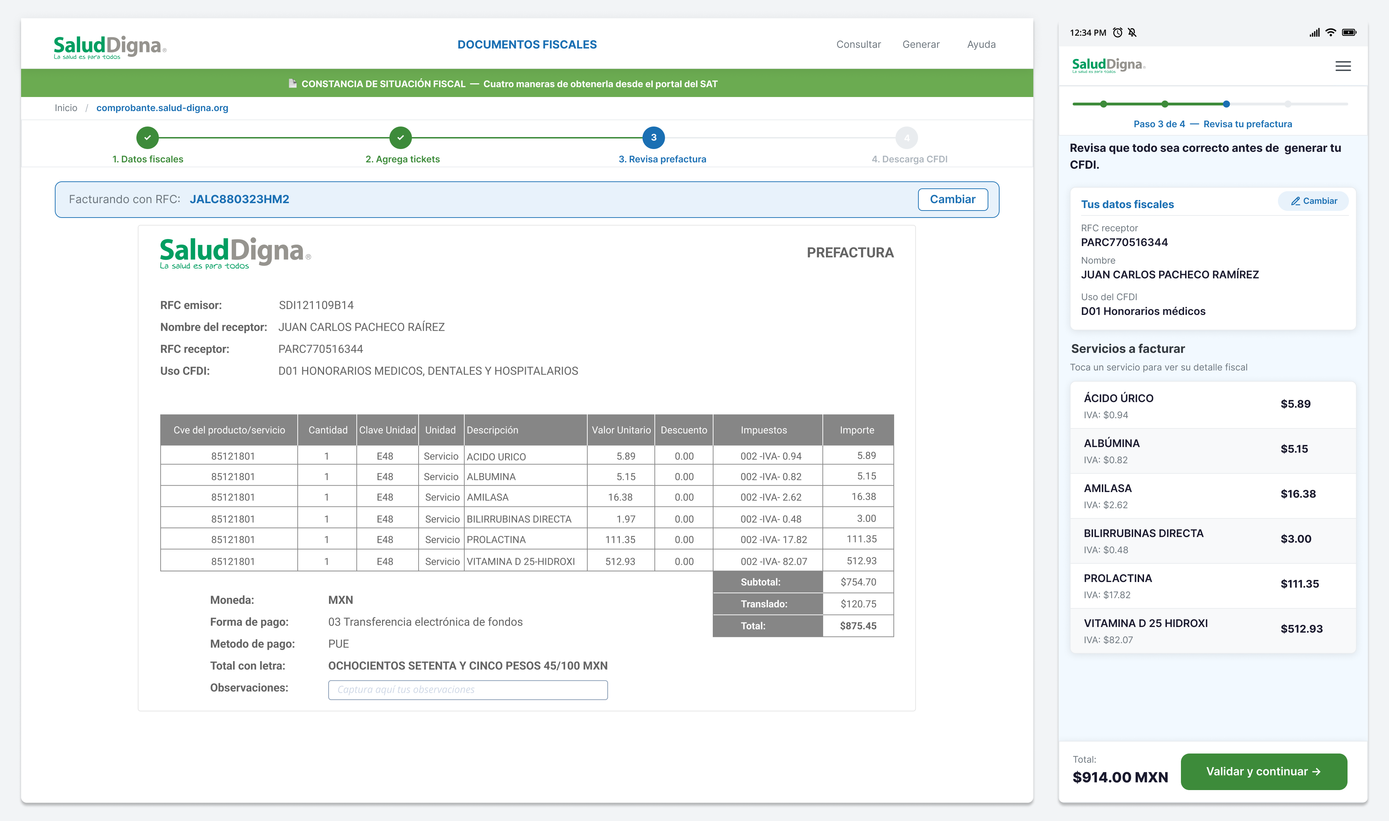The width and height of the screenshot is (1389, 821).
Task: Tap the BILIRRUBINAS DIRECTA service row
Action: tap(1213, 541)
